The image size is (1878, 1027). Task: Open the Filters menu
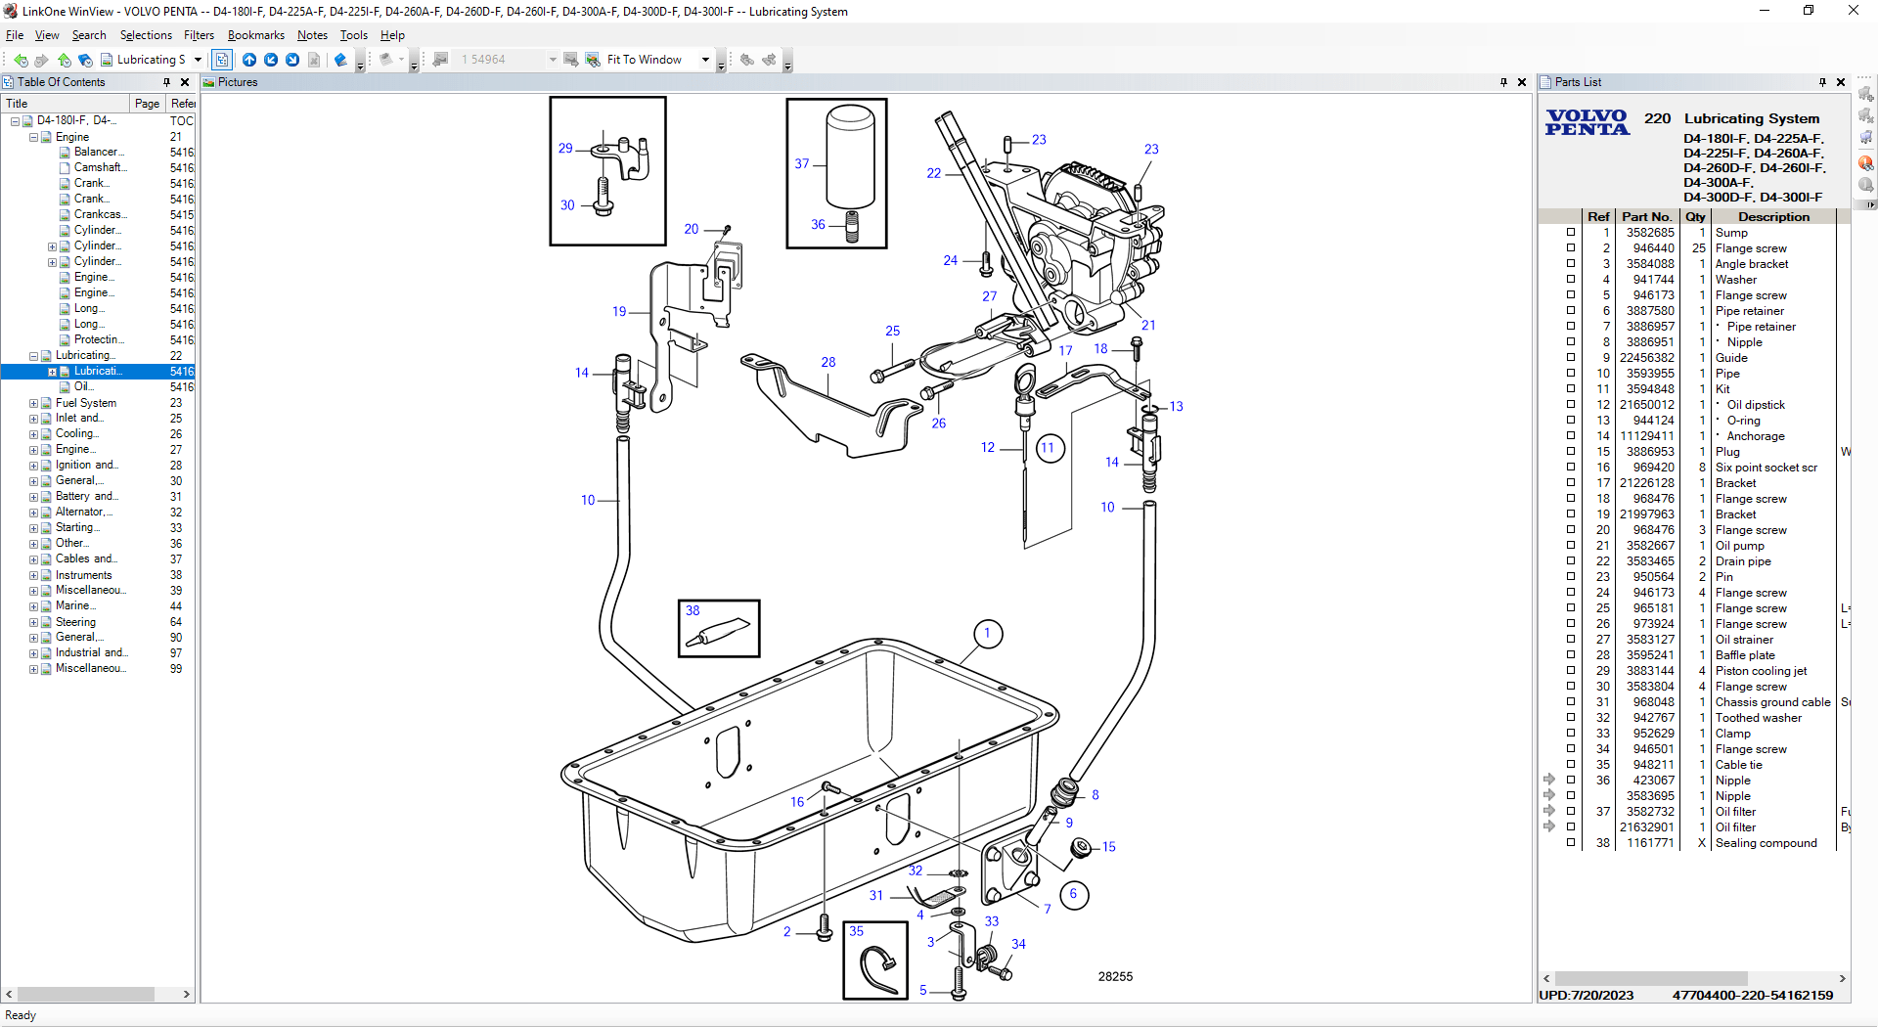click(199, 35)
